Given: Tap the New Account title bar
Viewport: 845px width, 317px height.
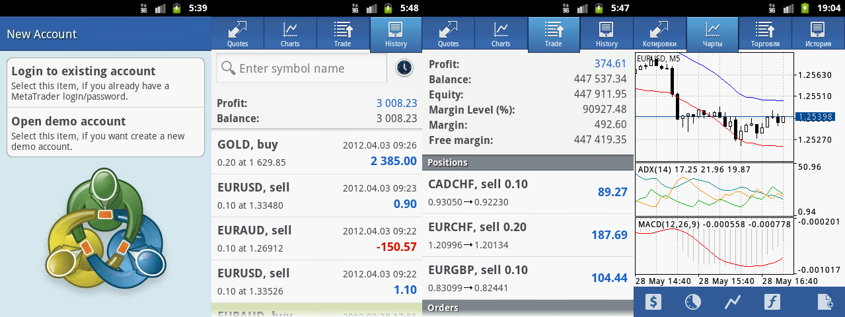Looking at the screenshot, I should (x=106, y=34).
